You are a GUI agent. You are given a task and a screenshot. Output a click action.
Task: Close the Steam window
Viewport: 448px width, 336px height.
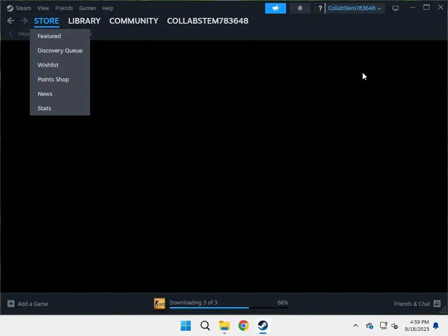[x=440, y=7]
